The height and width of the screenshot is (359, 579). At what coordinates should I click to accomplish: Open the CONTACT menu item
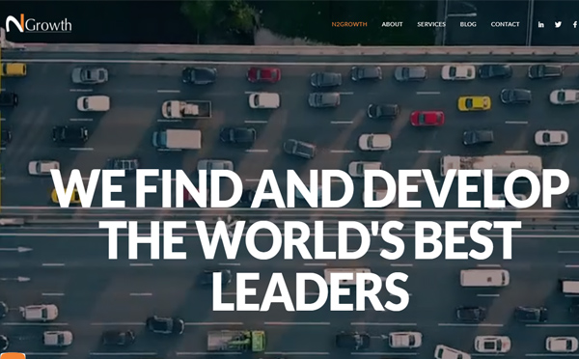505,24
